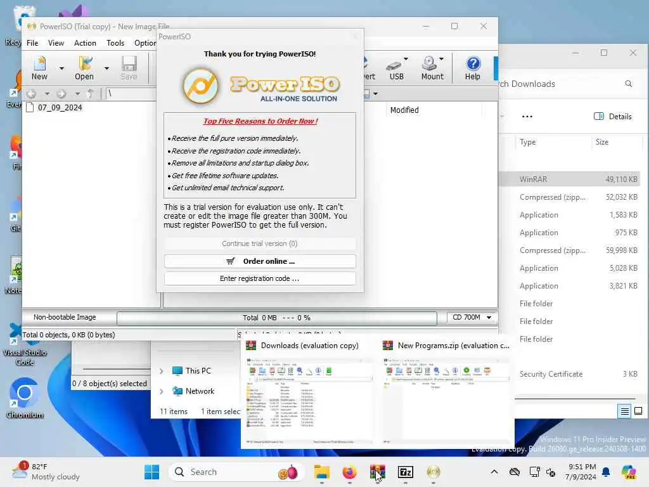The image size is (649, 487).
Task: Click the Windows Start button
Action: click(x=152, y=472)
